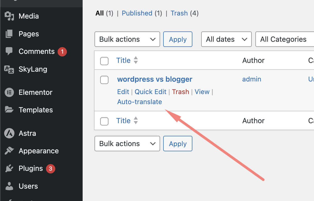Image resolution: width=314 pixels, height=201 pixels.
Task: Click the Pages icon in sidebar
Action: [x=9, y=34]
